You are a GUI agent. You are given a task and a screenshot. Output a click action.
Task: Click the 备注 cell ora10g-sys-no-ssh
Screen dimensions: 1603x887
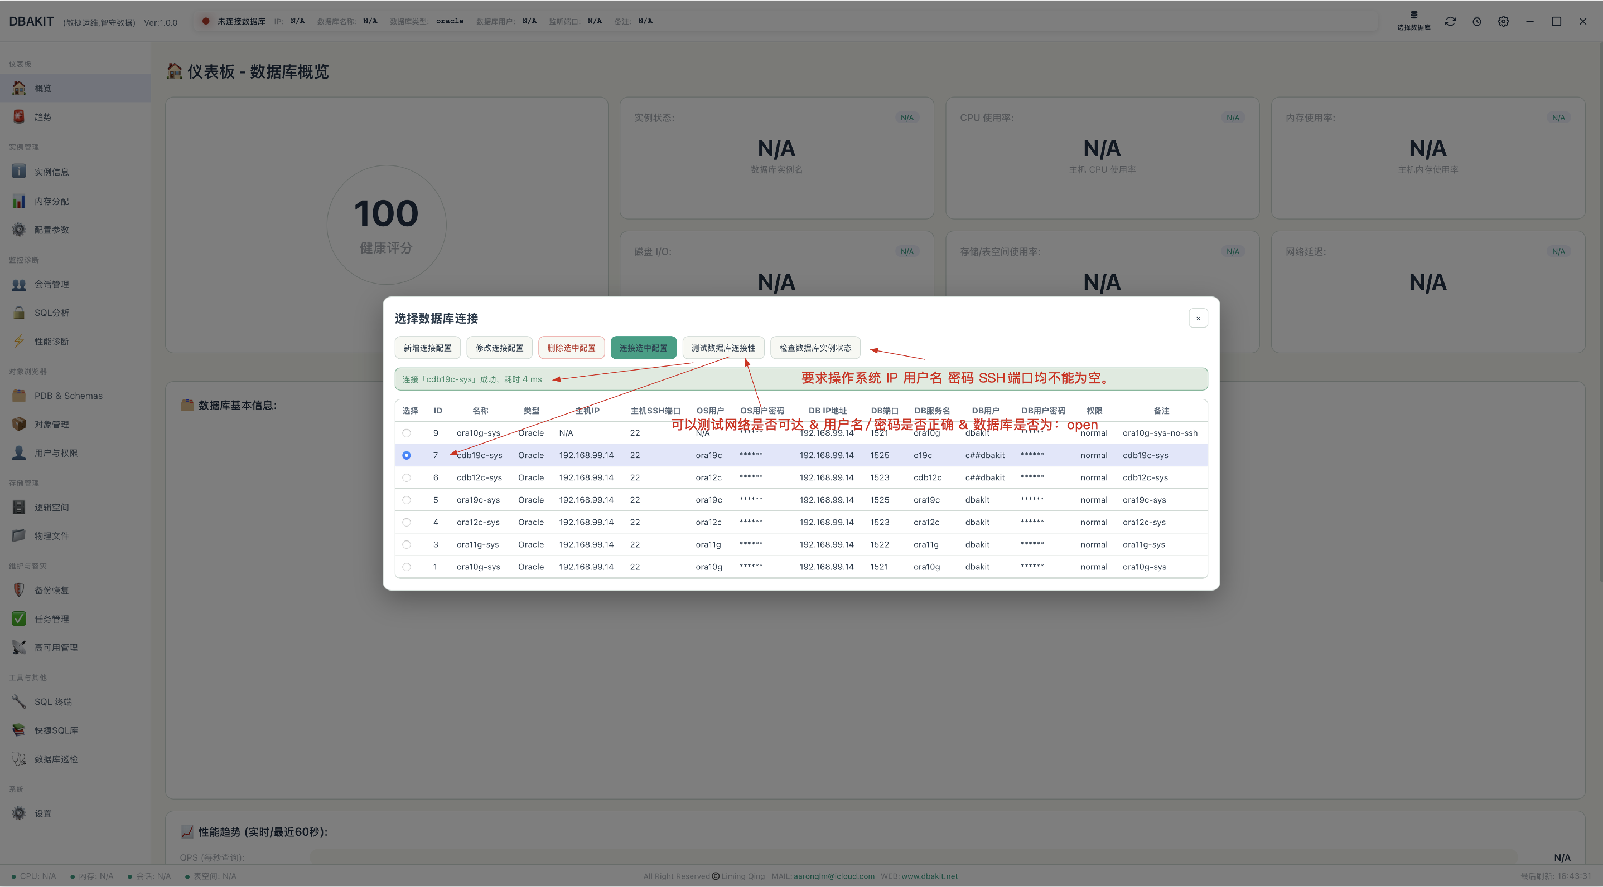click(x=1160, y=432)
